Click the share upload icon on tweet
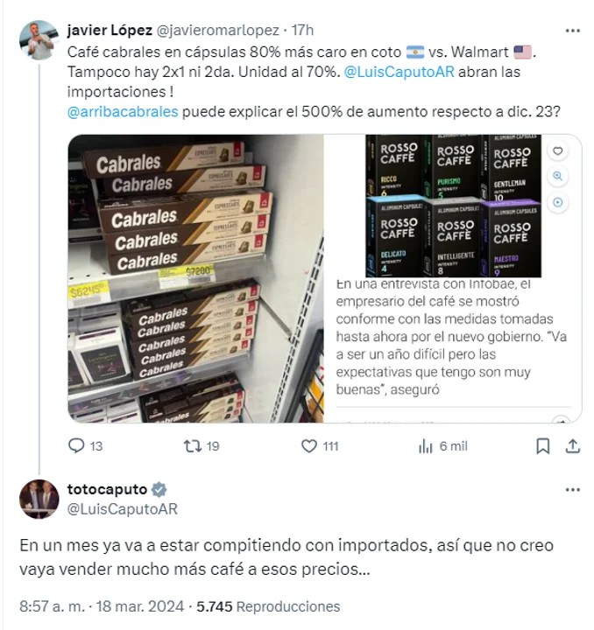This screenshot has height=630, width=594. [x=573, y=446]
